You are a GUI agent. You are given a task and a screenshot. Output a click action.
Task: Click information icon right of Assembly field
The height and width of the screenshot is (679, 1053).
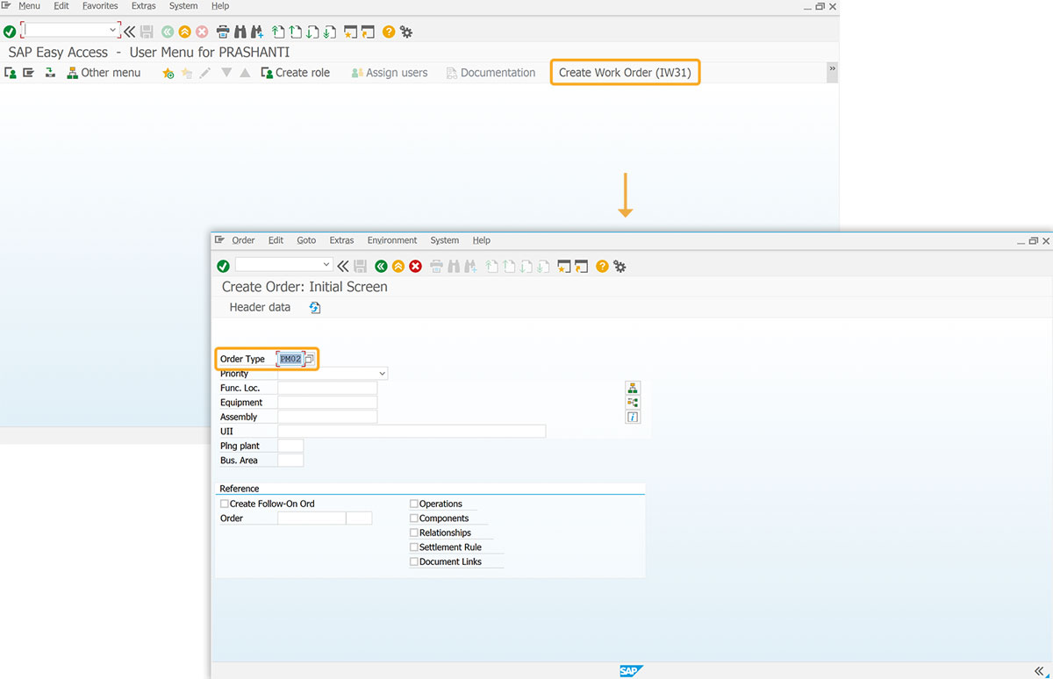click(633, 417)
